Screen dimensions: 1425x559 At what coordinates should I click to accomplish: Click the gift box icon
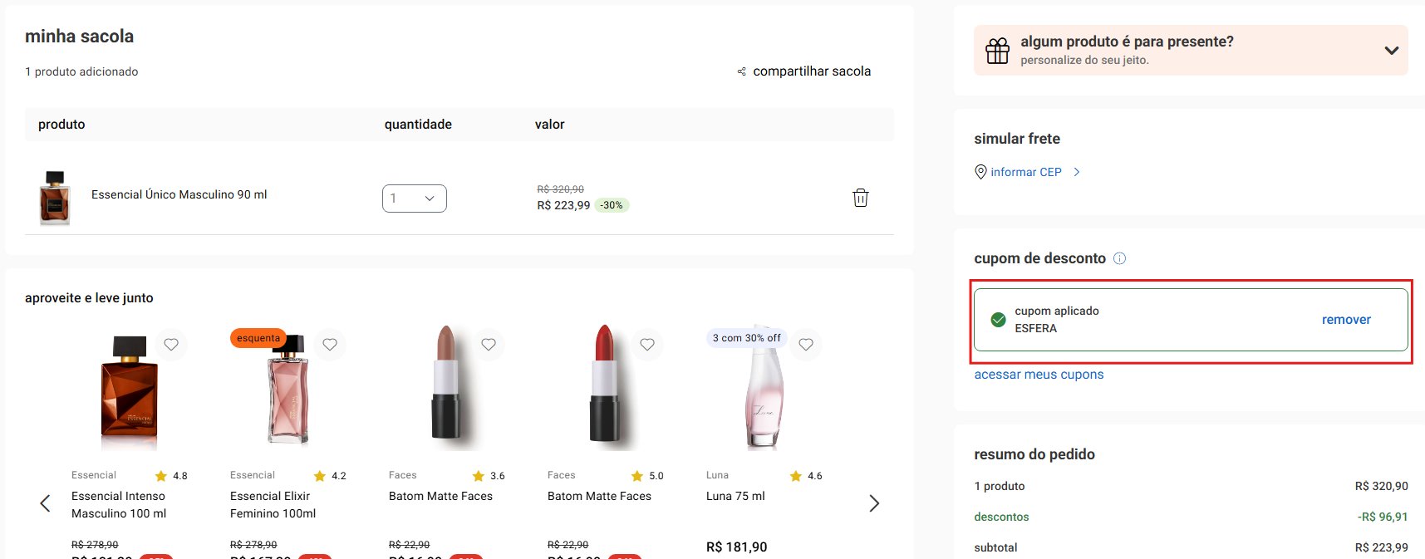tap(997, 51)
